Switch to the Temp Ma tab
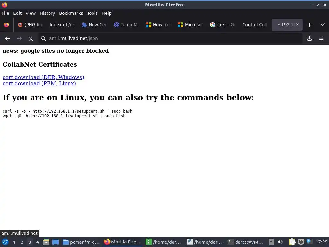The height and width of the screenshot is (247, 329). click(x=127, y=25)
